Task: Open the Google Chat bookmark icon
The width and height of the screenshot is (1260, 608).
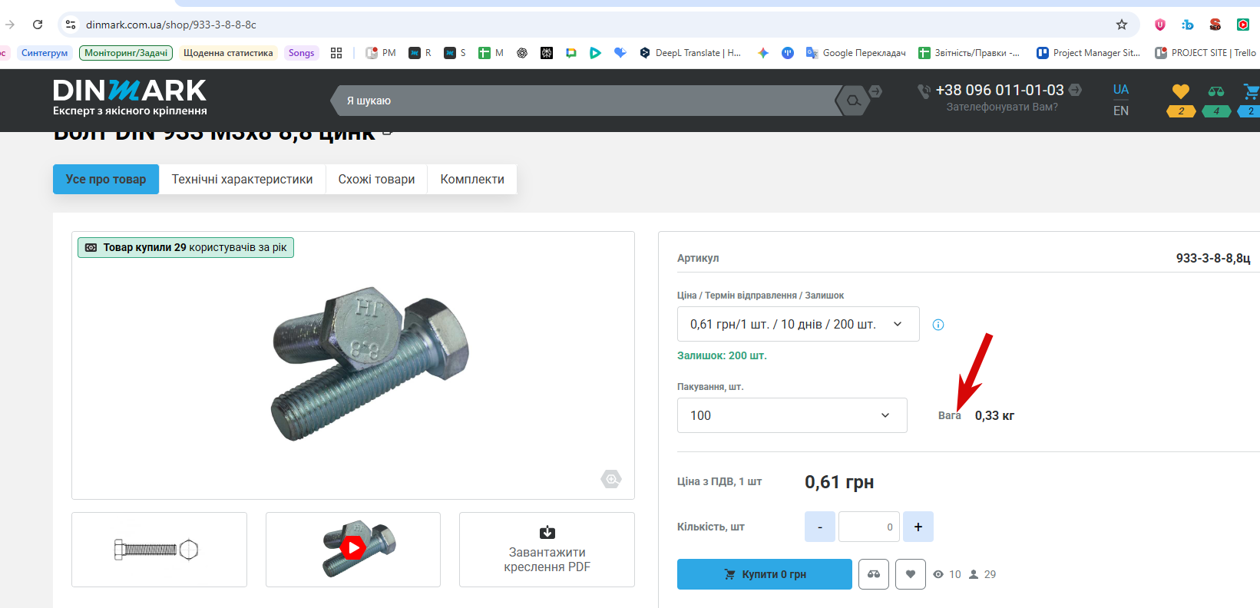Action: click(x=571, y=53)
